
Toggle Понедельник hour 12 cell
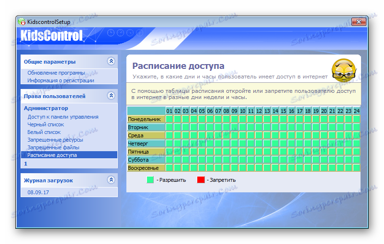[x=259, y=119]
